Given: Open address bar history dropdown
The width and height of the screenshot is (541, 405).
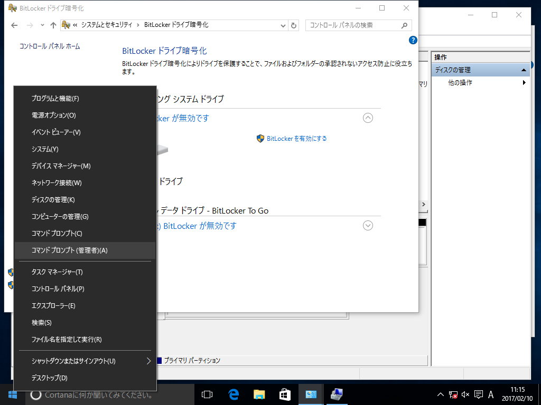Looking at the screenshot, I should click(x=283, y=25).
